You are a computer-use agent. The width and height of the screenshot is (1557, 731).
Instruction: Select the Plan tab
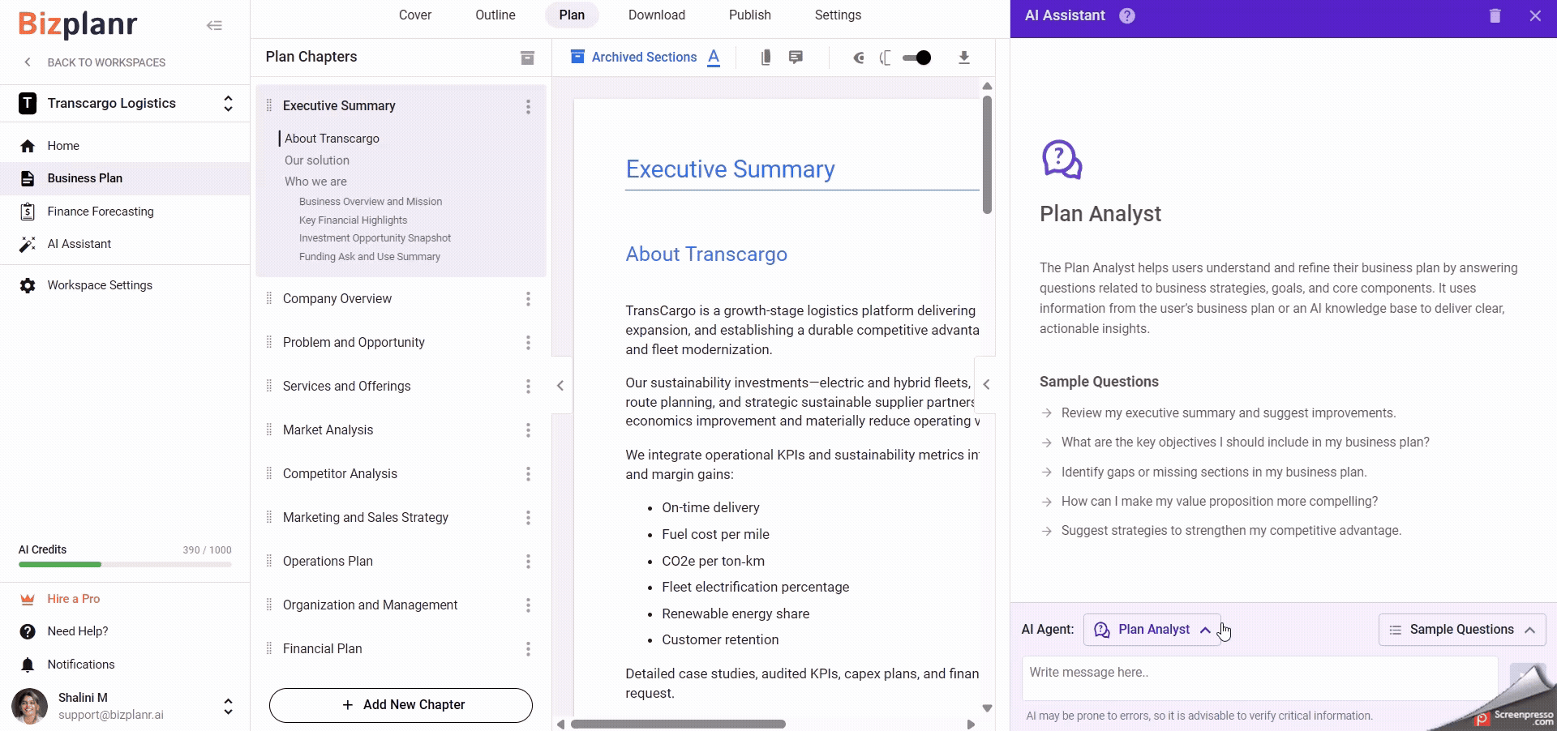[x=572, y=15]
